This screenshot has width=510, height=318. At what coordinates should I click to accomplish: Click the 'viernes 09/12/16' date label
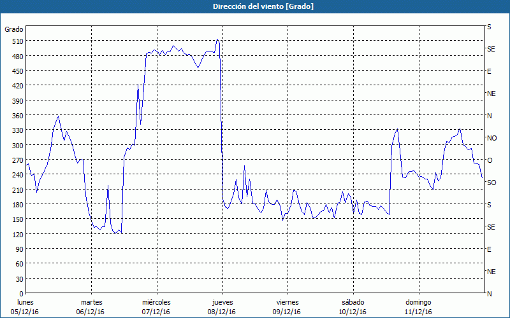287,307
